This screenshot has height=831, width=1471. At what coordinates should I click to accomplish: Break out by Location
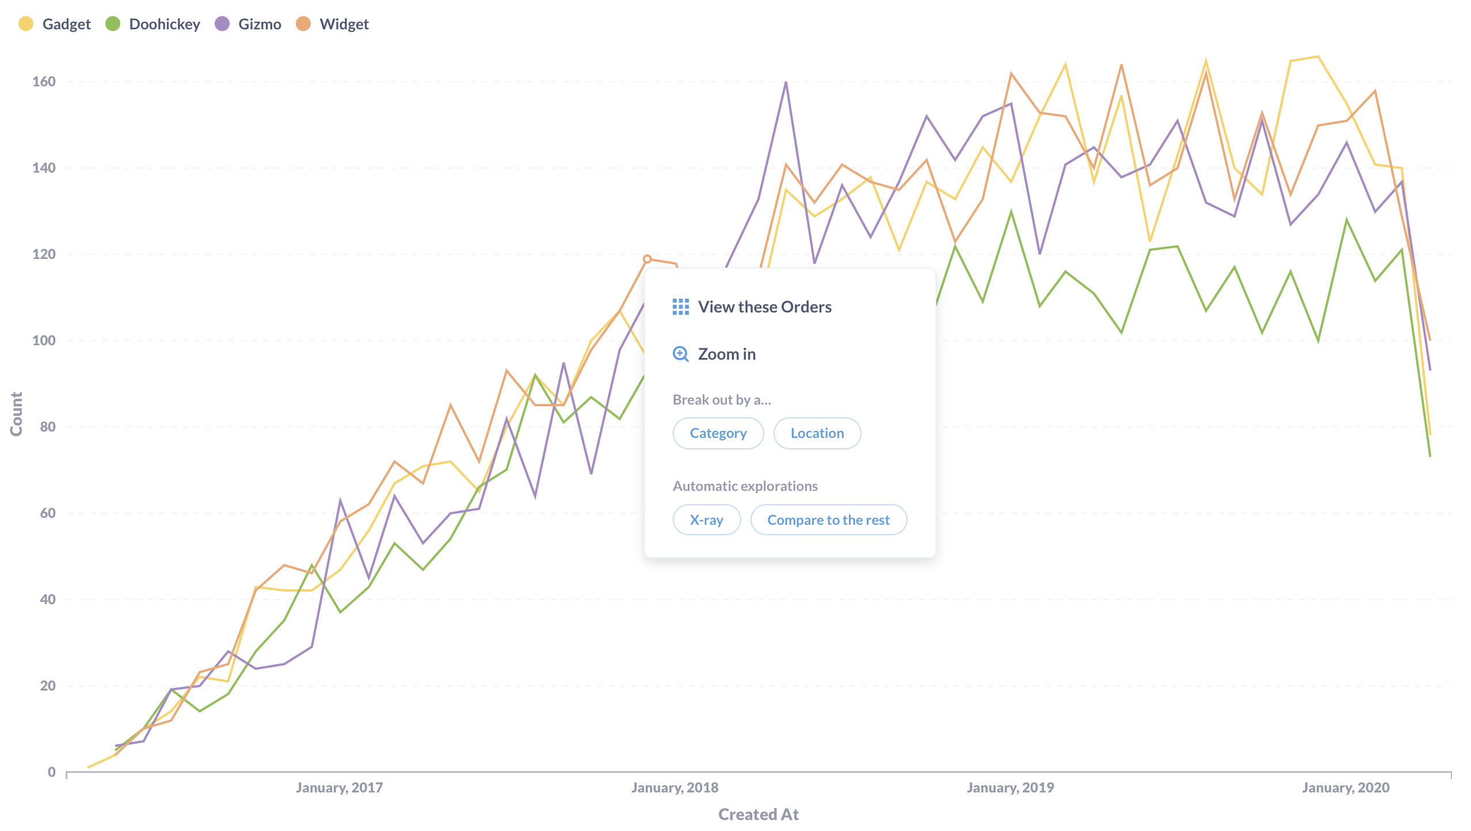(817, 433)
